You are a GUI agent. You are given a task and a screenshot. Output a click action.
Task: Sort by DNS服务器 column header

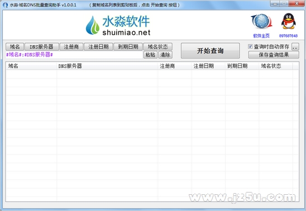coord(107,66)
